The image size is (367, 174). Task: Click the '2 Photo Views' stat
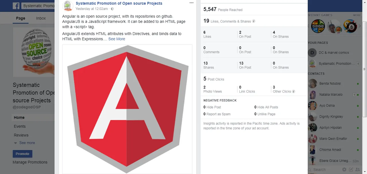212,89
